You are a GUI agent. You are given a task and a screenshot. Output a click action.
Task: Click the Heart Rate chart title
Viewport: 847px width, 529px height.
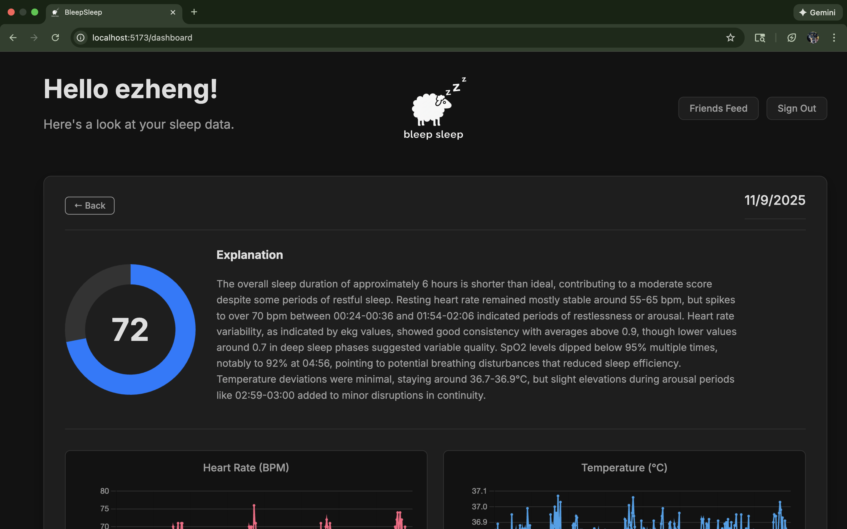point(246,468)
